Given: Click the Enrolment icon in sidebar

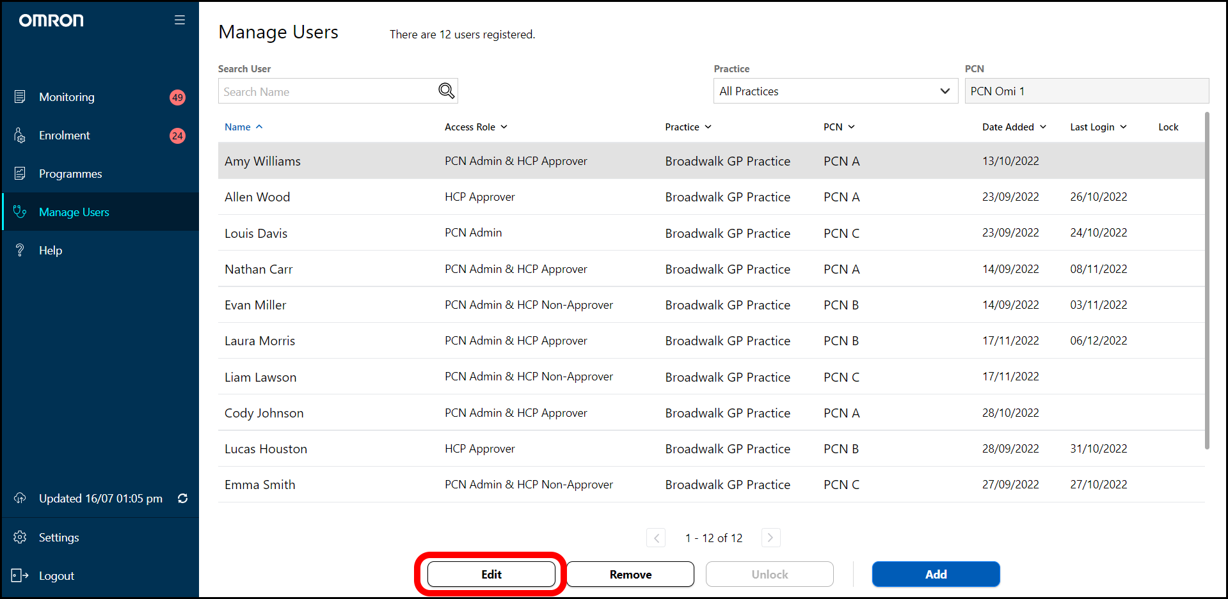Looking at the screenshot, I should click(20, 136).
